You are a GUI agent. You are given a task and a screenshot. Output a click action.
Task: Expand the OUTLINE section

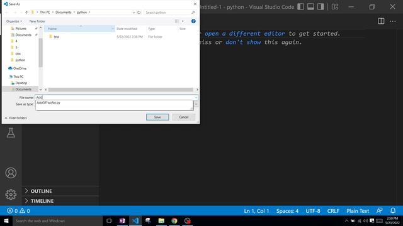coord(41,191)
